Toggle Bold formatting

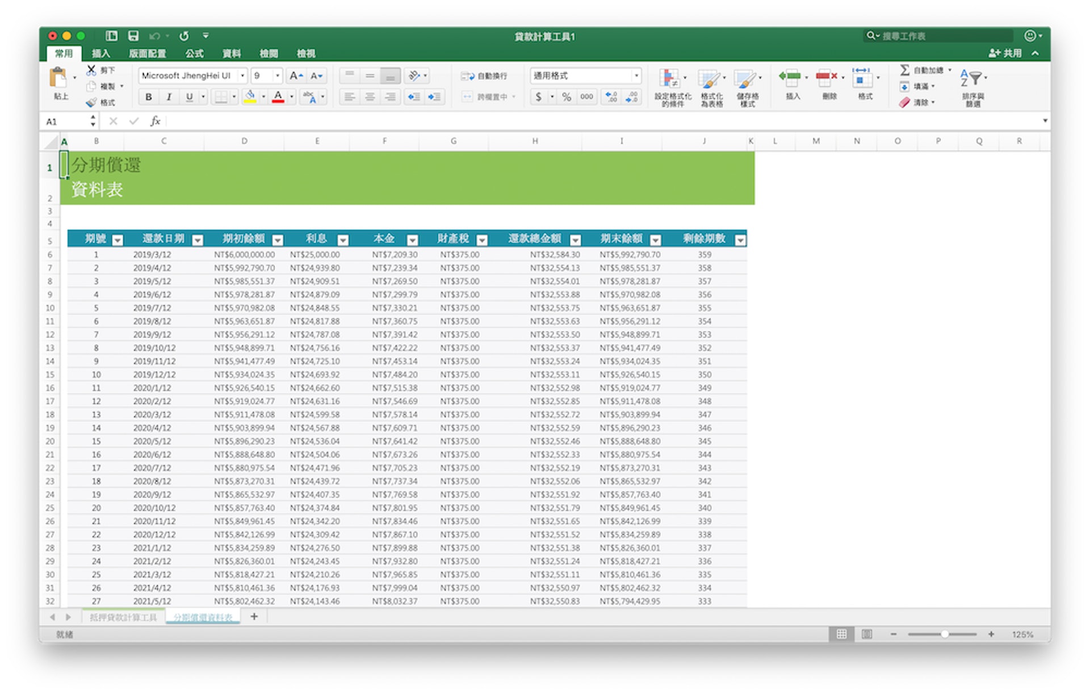[148, 97]
